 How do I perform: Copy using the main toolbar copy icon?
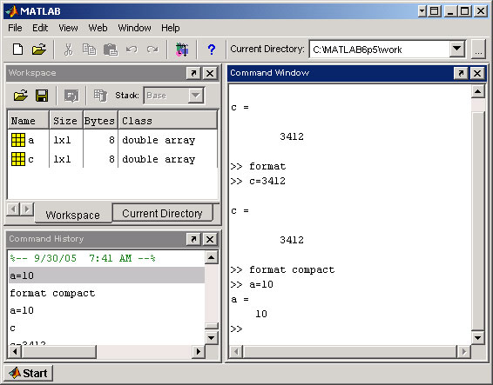[90, 50]
